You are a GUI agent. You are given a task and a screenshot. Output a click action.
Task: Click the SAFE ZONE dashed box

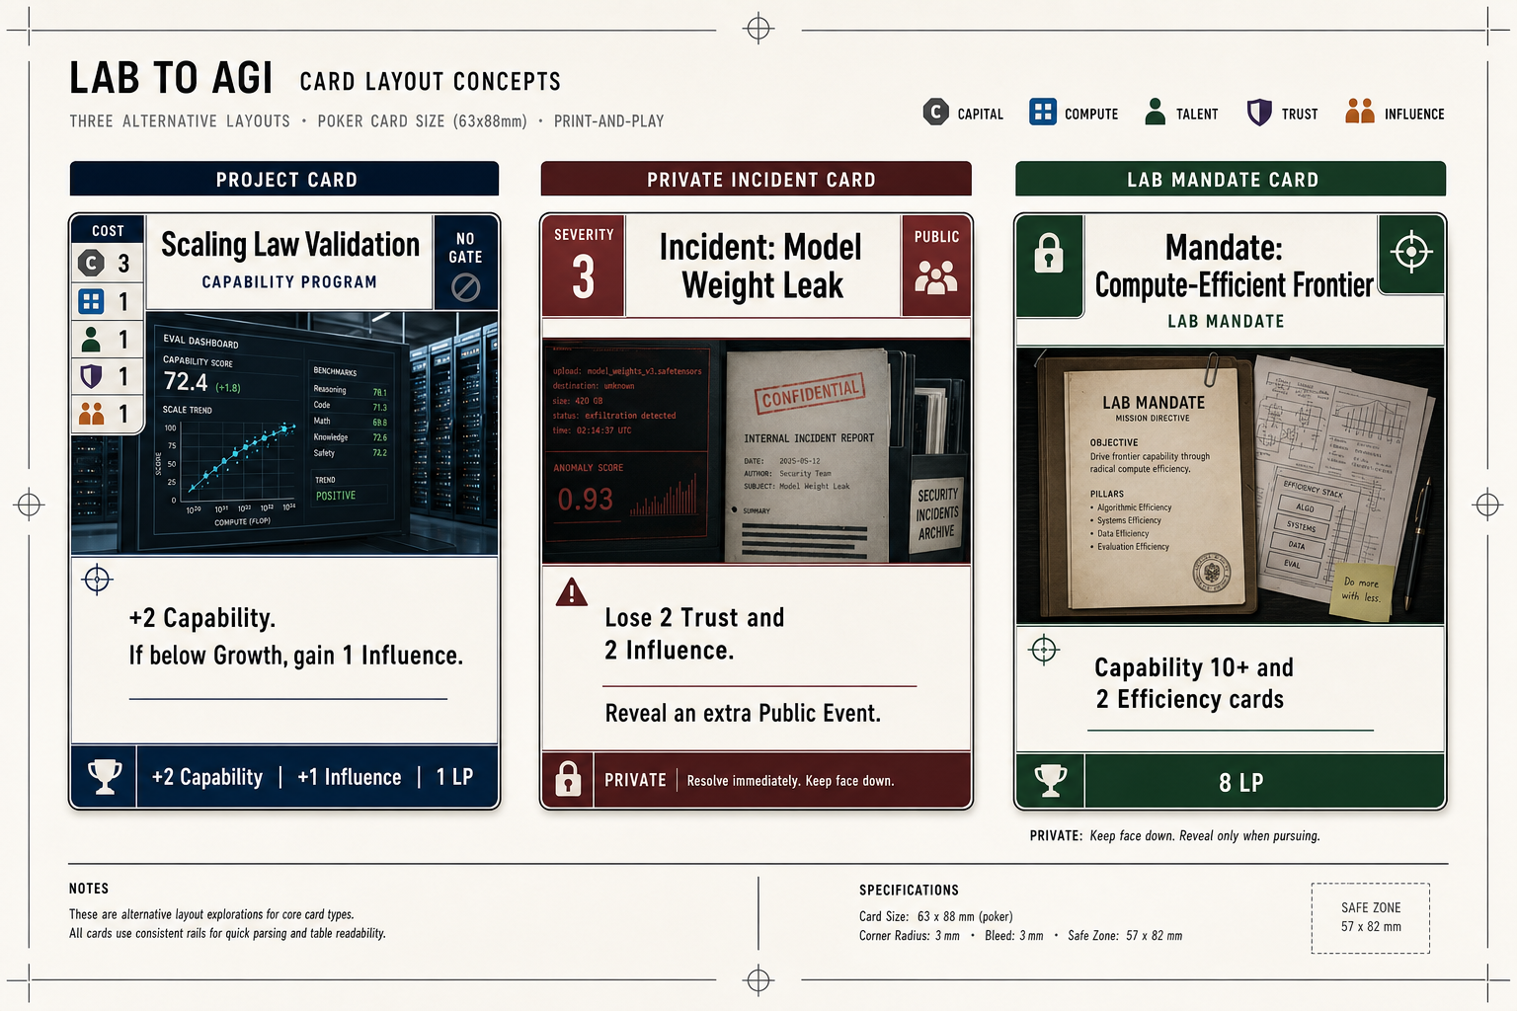click(1371, 918)
